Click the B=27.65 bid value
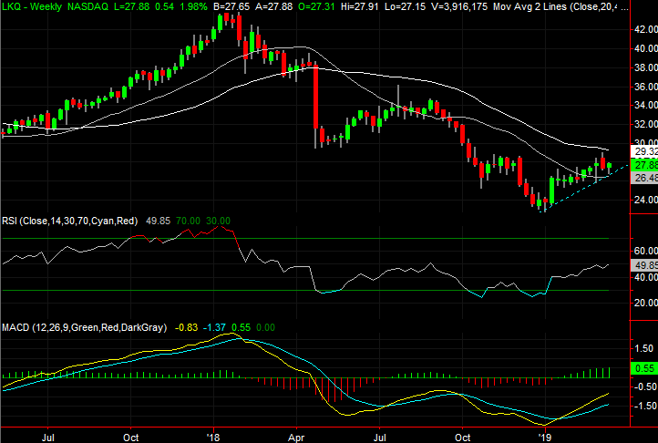This screenshot has width=658, height=443. coord(231,6)
